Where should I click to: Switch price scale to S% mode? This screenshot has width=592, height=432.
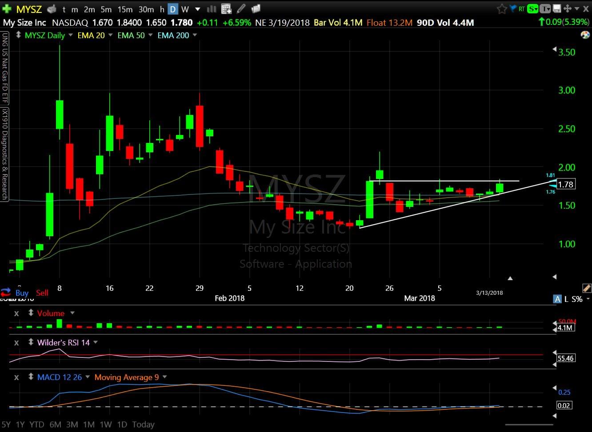click(x=577, y=299)
